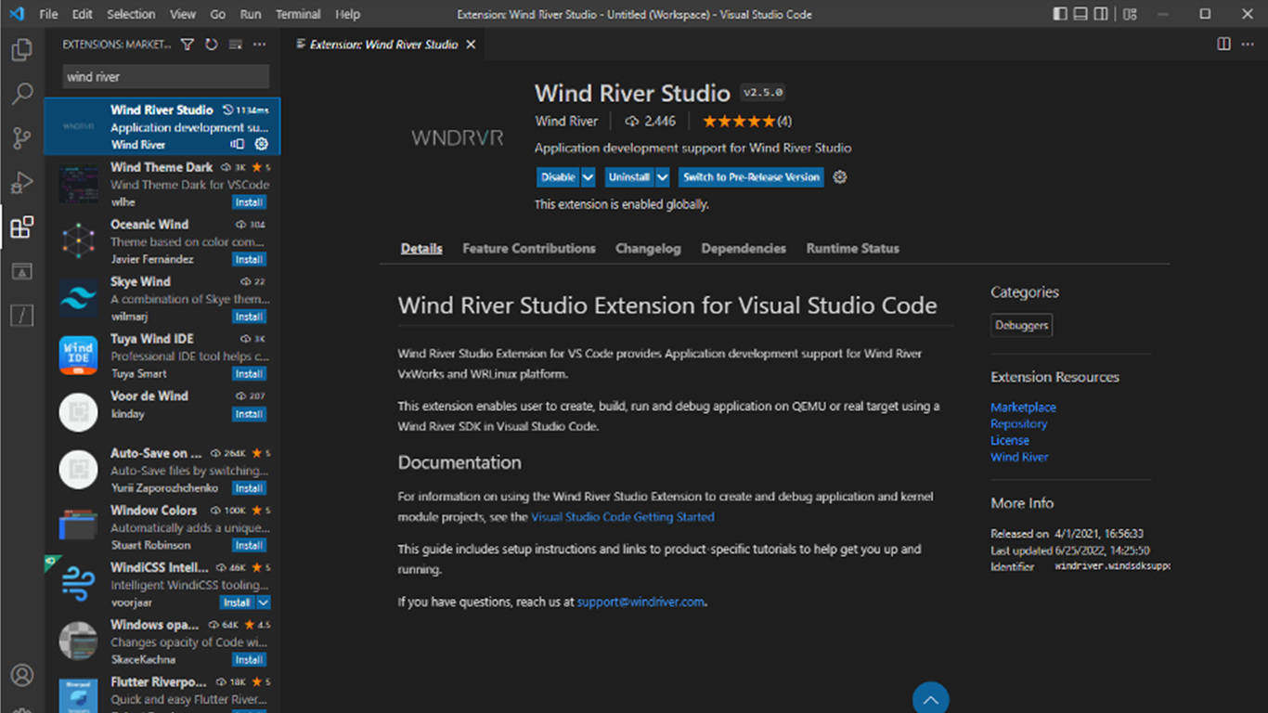Click Switch to Pre-Release Version button

coord(751,177)
